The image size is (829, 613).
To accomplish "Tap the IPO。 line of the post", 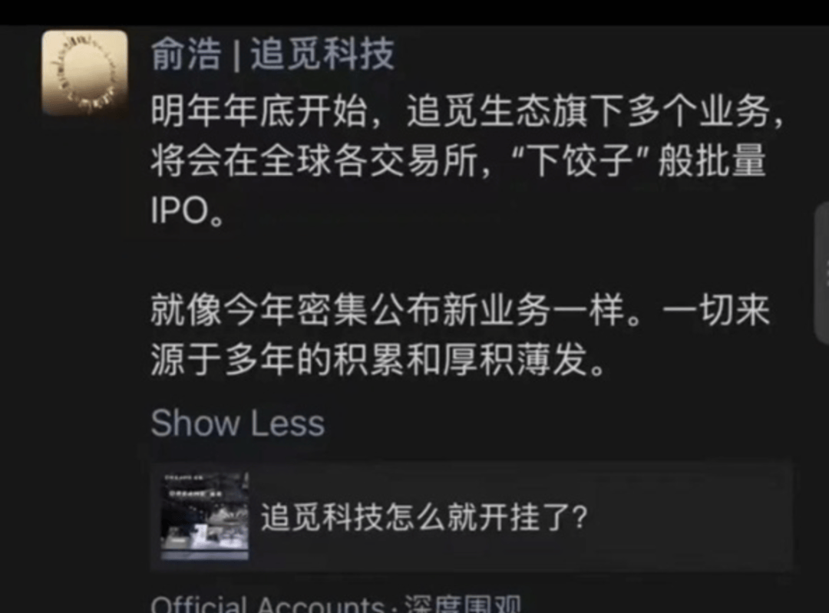I will 187,210.
